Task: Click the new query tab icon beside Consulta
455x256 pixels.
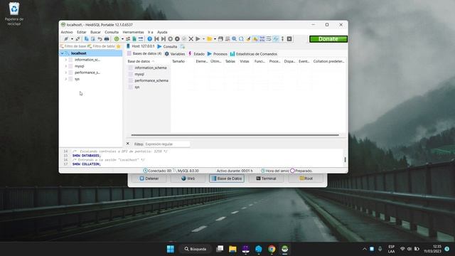Action: click(x=182, y=46)
